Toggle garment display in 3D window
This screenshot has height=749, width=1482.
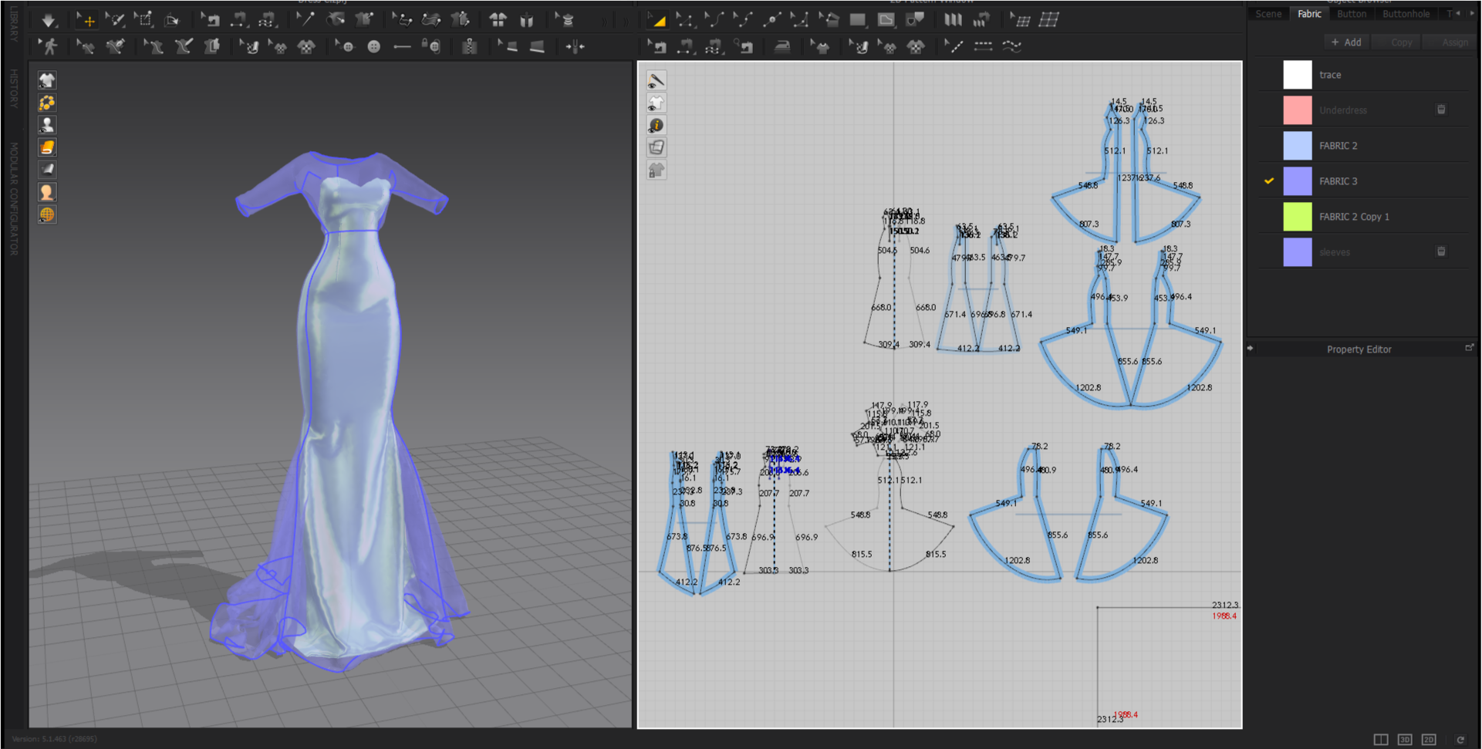point(47,80)
